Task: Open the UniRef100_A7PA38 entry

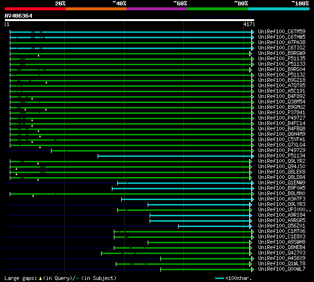Action: click(282, 43)
